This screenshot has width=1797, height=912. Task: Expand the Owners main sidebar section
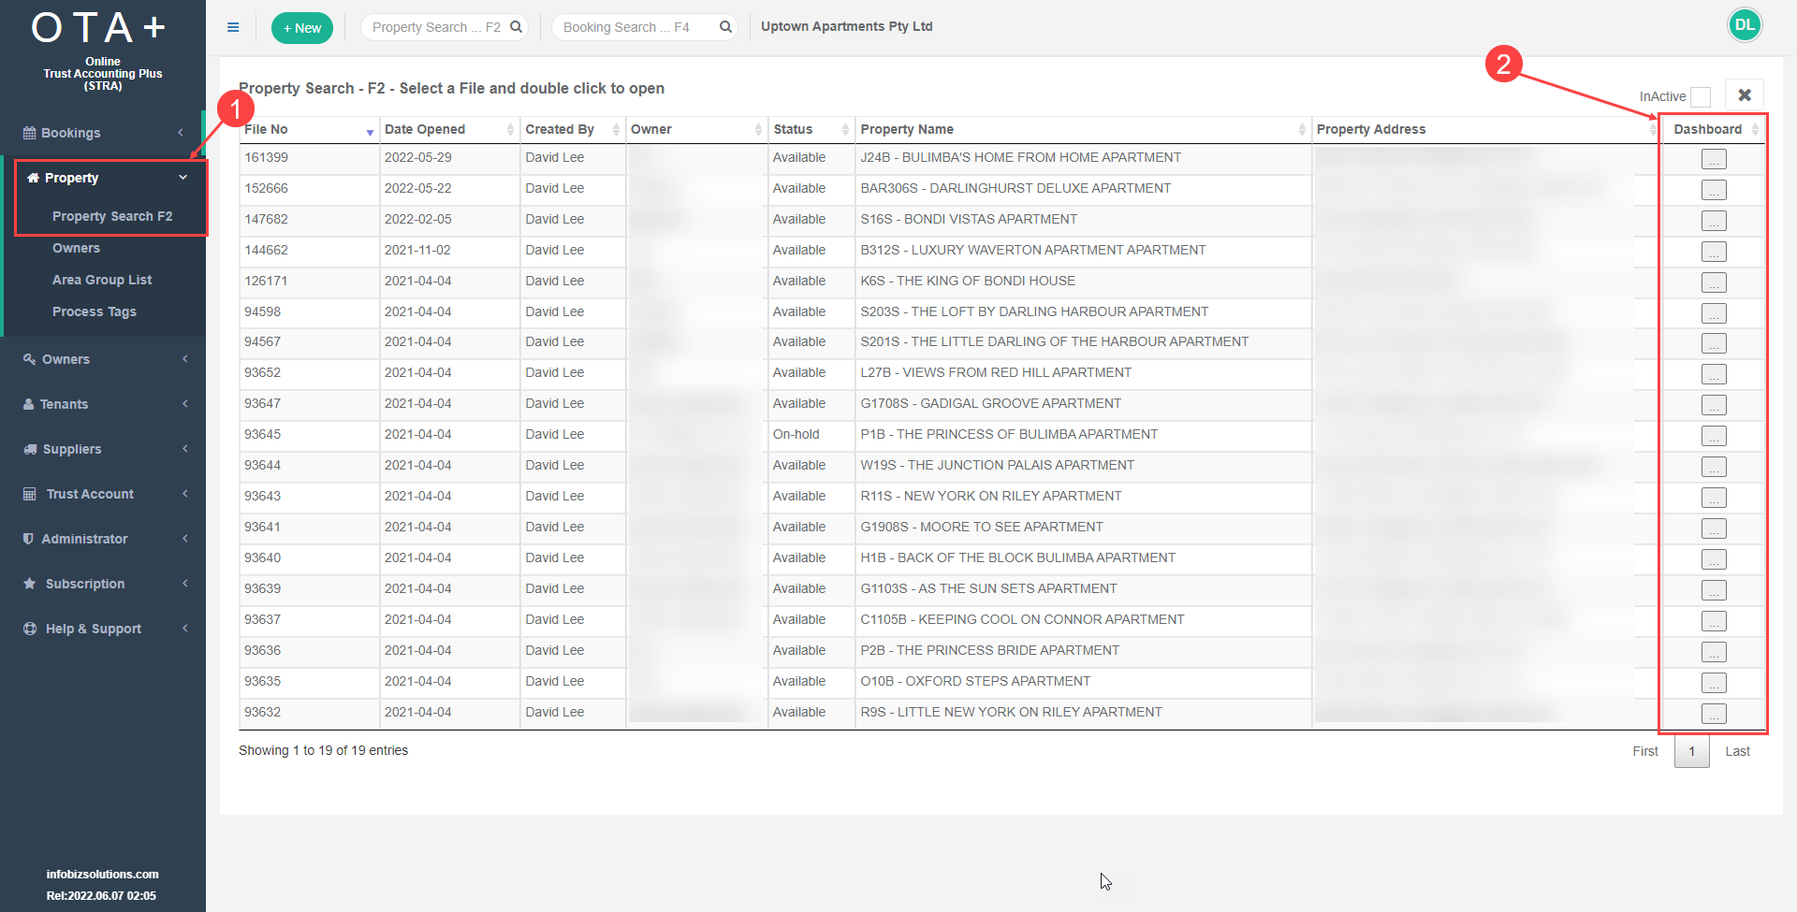(x=103, y=359)
